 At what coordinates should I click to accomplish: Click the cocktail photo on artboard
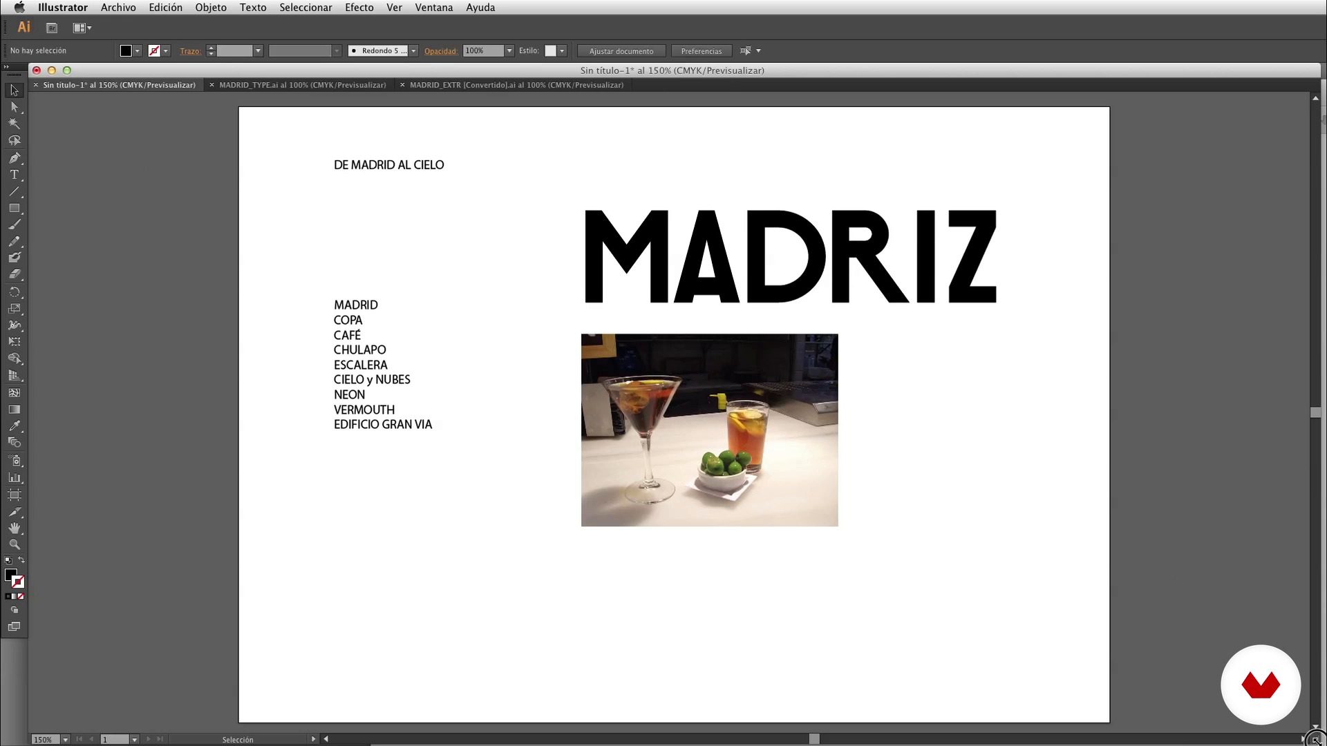pos(709,430)
